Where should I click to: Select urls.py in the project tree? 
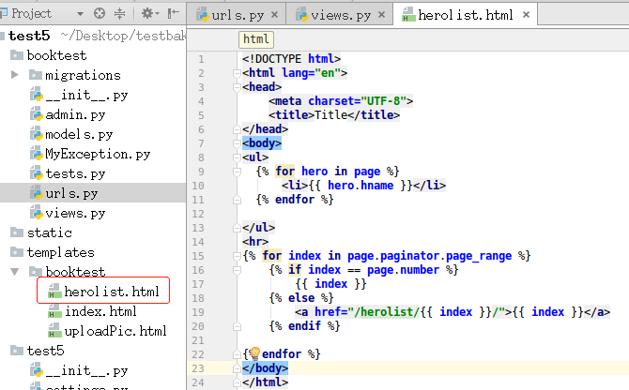(x=71, y=193)
